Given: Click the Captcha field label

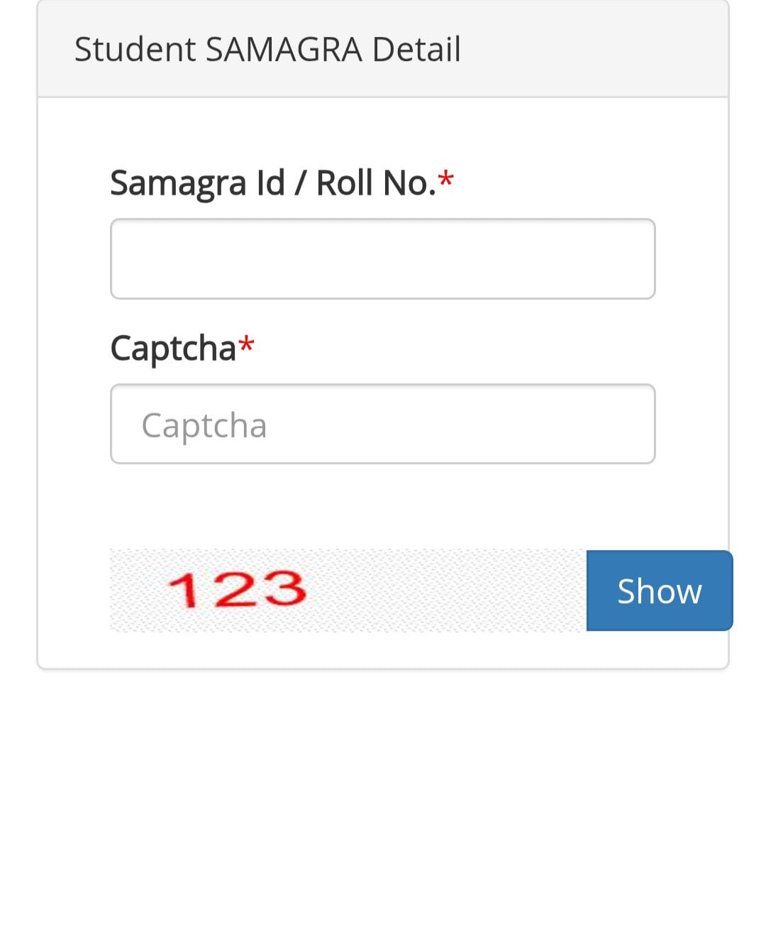Looking at the screenshot, I should click(173, 348).
